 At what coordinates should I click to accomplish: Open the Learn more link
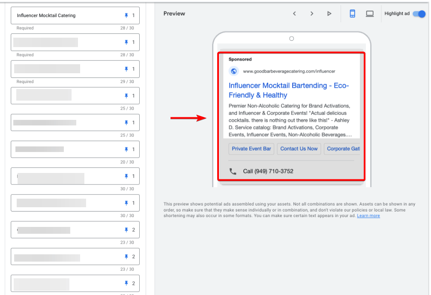coord(368,216)
